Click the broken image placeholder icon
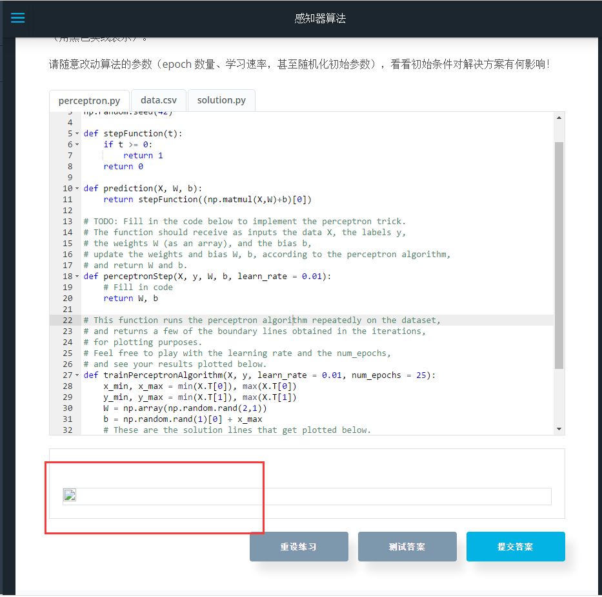602x597 pixels. (70, 495)
